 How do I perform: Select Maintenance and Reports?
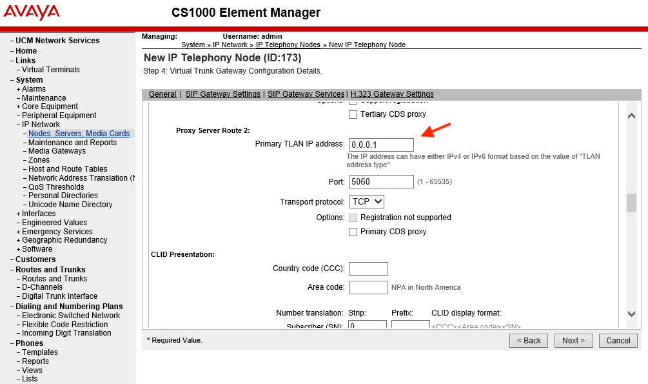(72, 143)
